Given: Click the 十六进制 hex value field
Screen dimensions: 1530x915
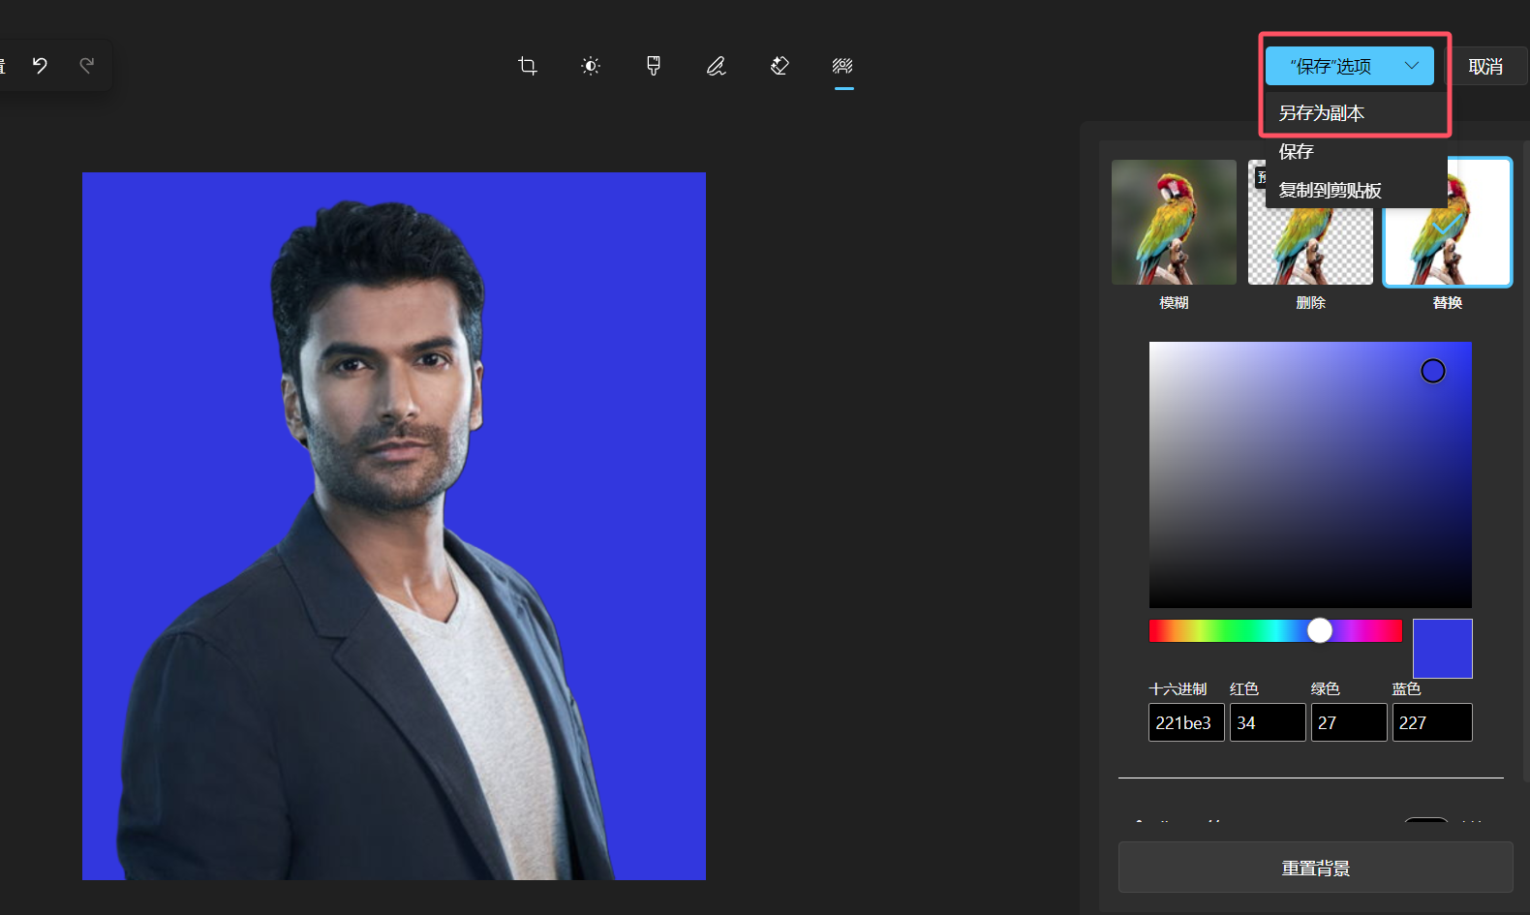Looking at the screenshot, I should coord(1186,722).
